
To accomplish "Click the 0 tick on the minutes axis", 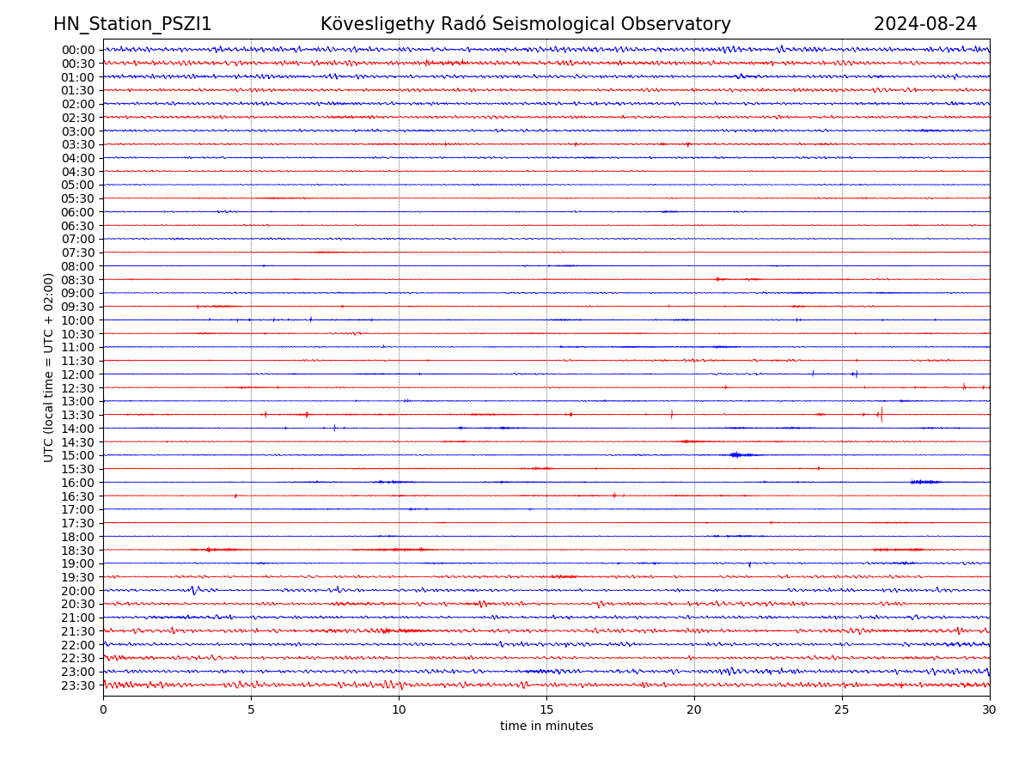I will pos(103,710).
